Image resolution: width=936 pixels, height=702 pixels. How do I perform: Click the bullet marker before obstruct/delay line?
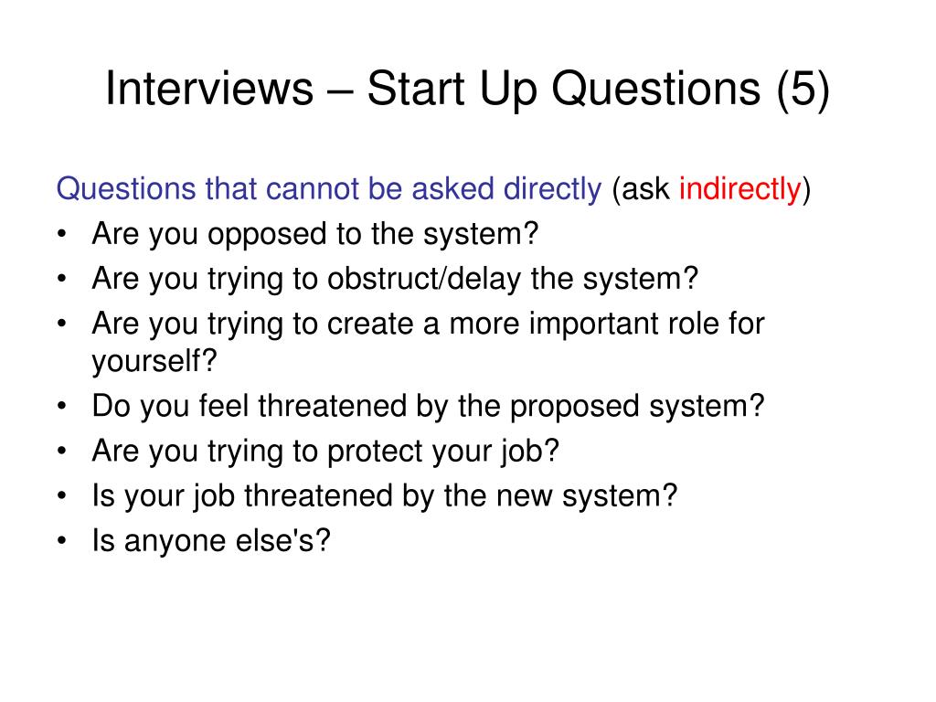[x=61, y=279]
